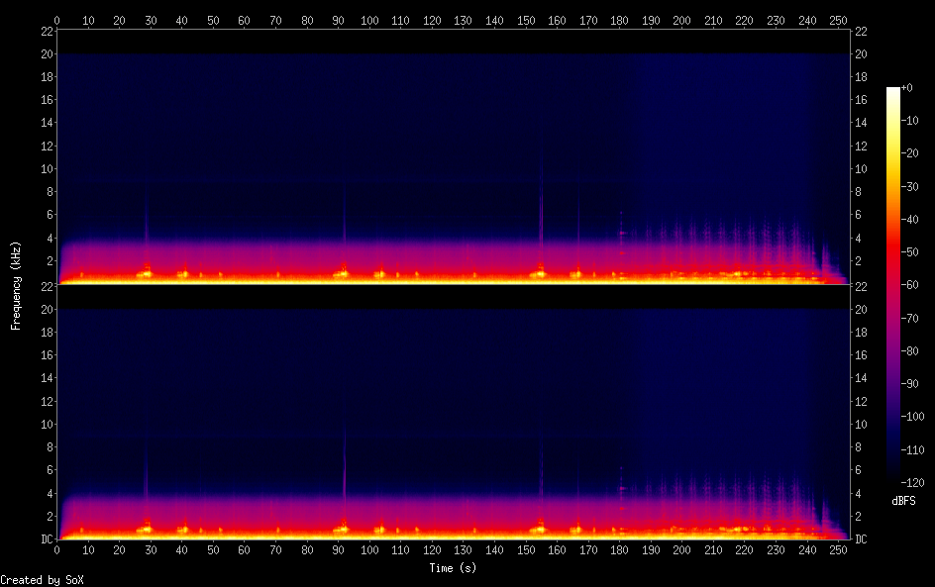Click the 20 kHz label right of lower channel
Viewport: 935px width, 587px height.
pos(860,310)
